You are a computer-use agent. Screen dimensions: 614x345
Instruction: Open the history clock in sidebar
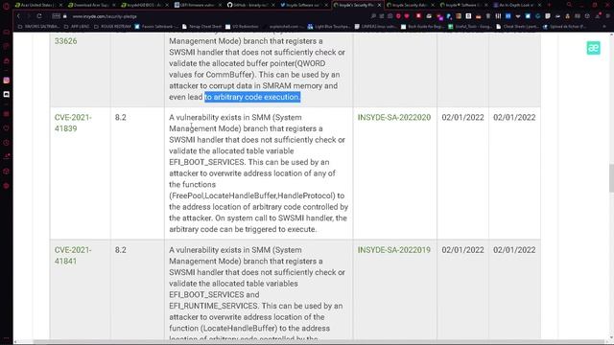tap(7, 143)
